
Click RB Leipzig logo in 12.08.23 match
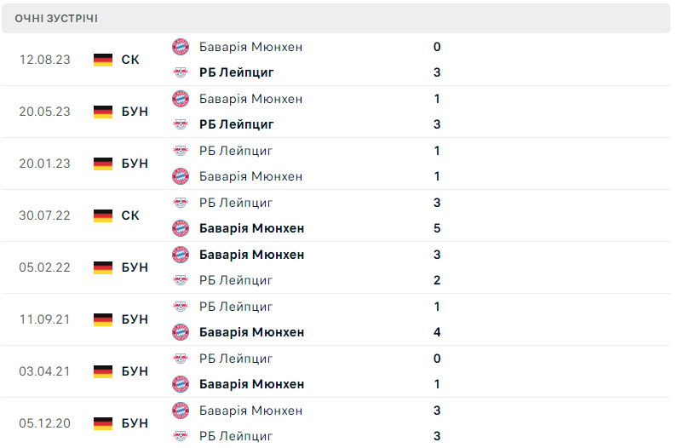tap(181, 72)
